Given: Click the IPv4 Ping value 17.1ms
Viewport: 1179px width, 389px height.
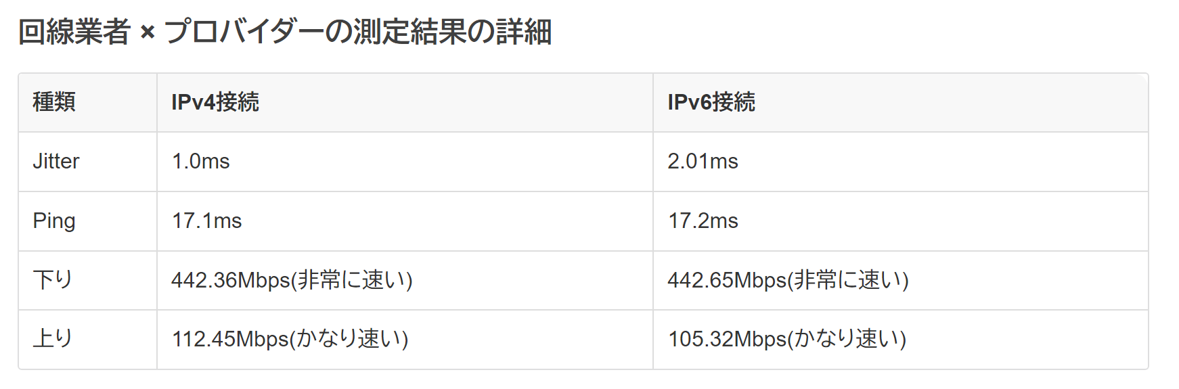Looking at the screenshot, I should click(x=206, y=221).
